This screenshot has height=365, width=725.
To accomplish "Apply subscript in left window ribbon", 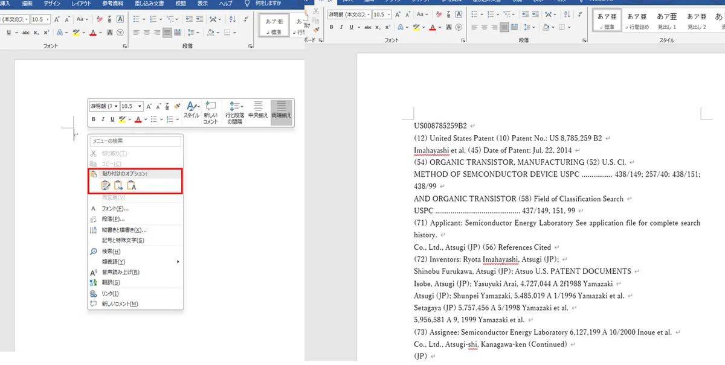I will tap(36, 33).
